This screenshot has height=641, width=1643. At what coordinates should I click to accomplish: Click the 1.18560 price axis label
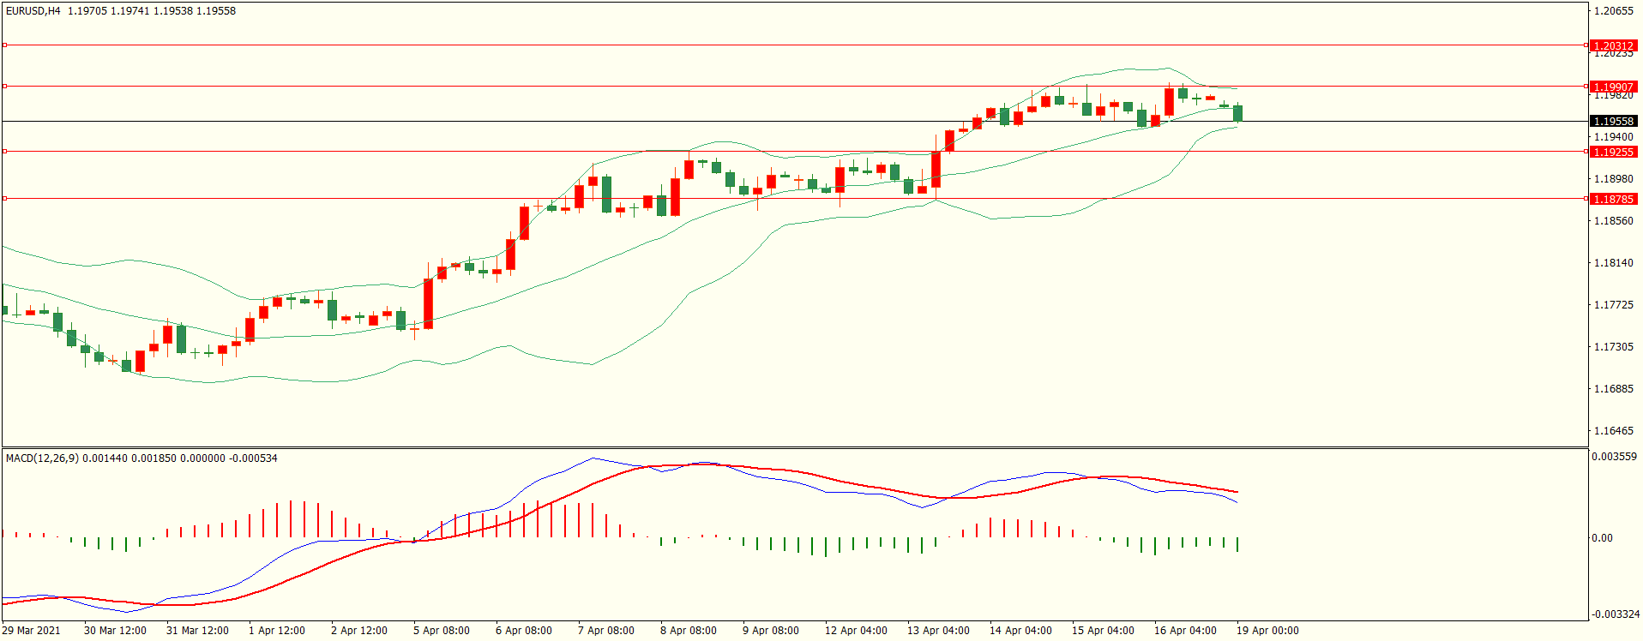click(1613, 221)
